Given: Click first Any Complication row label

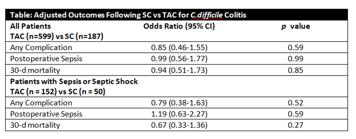Looking at the screenshot, I should [41, 47].
